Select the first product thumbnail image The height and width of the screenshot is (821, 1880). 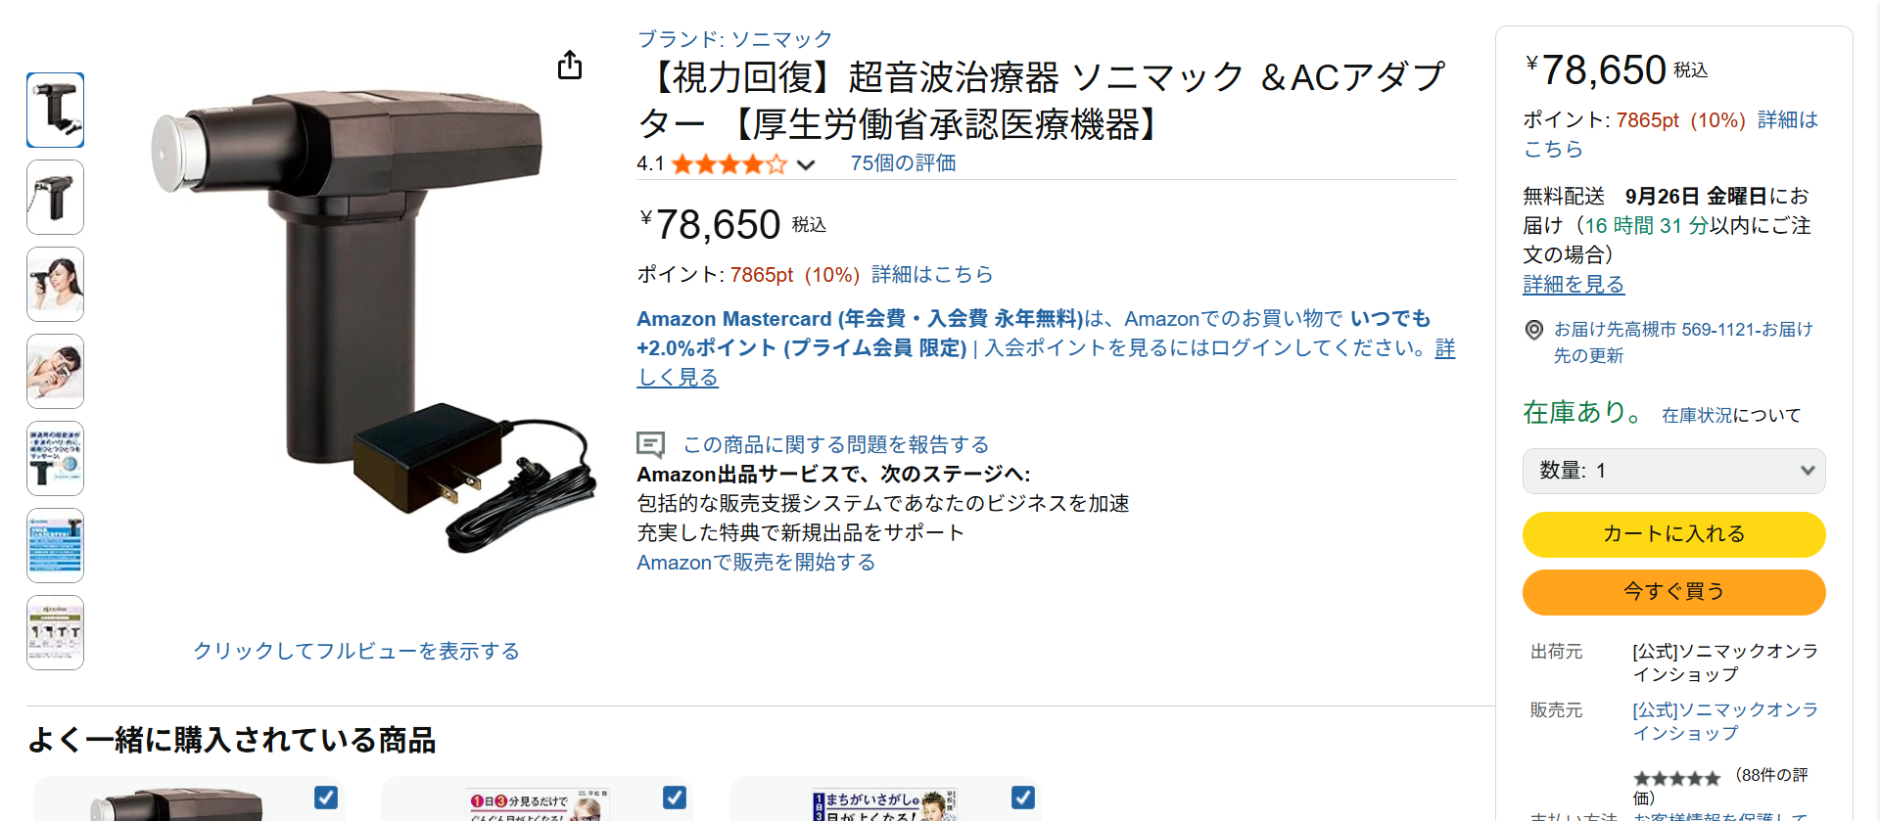click(x=55, y=111)
